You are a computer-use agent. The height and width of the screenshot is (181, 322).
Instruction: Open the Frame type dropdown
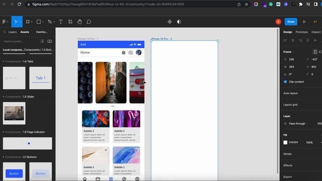coord(289,52)
